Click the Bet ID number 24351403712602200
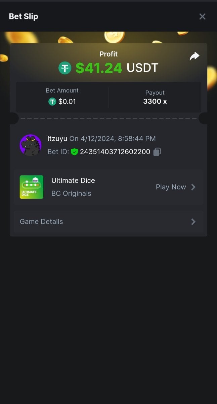 (x=115, y=152)
